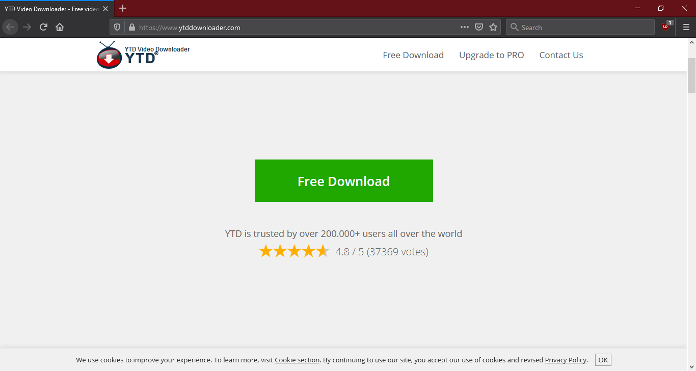The image size is (696, 371).
Task: Select the YTD Video Downloader tab
Action: (51, 8)
